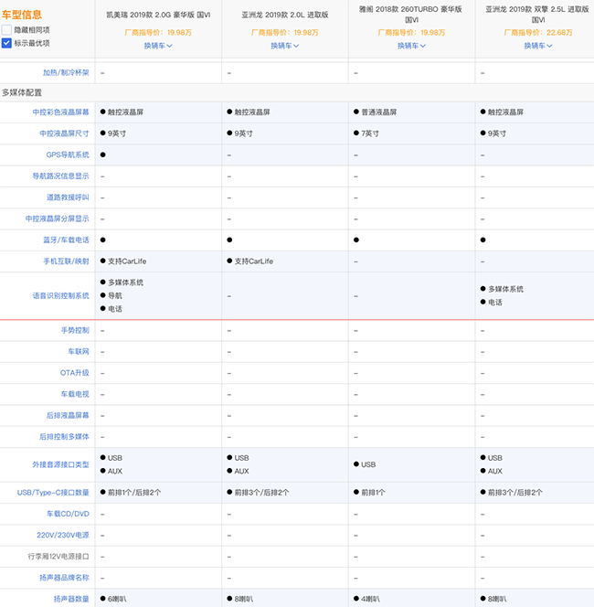This screenshot has height=607, width=594.
Task: Click the 凯美瑞 2019款 2.0G 豪华版 title
Action: point(158,16)
